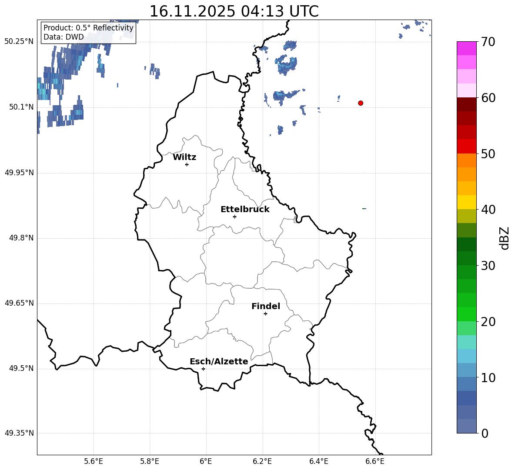Click the bright red colorbar segment above 50
Viewport: 515px width, 470px height.
coord(467,147)
